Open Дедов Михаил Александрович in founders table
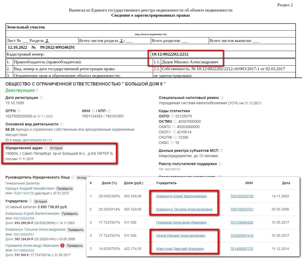This screenshot has width=302, height=259. pyautogui.click(x=180, y=235)
